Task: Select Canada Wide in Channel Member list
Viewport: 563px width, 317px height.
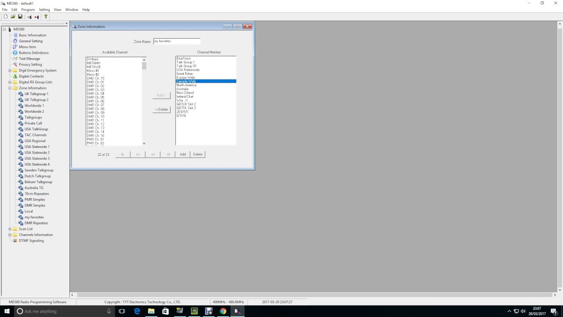Action: click(x=206, y=81)
